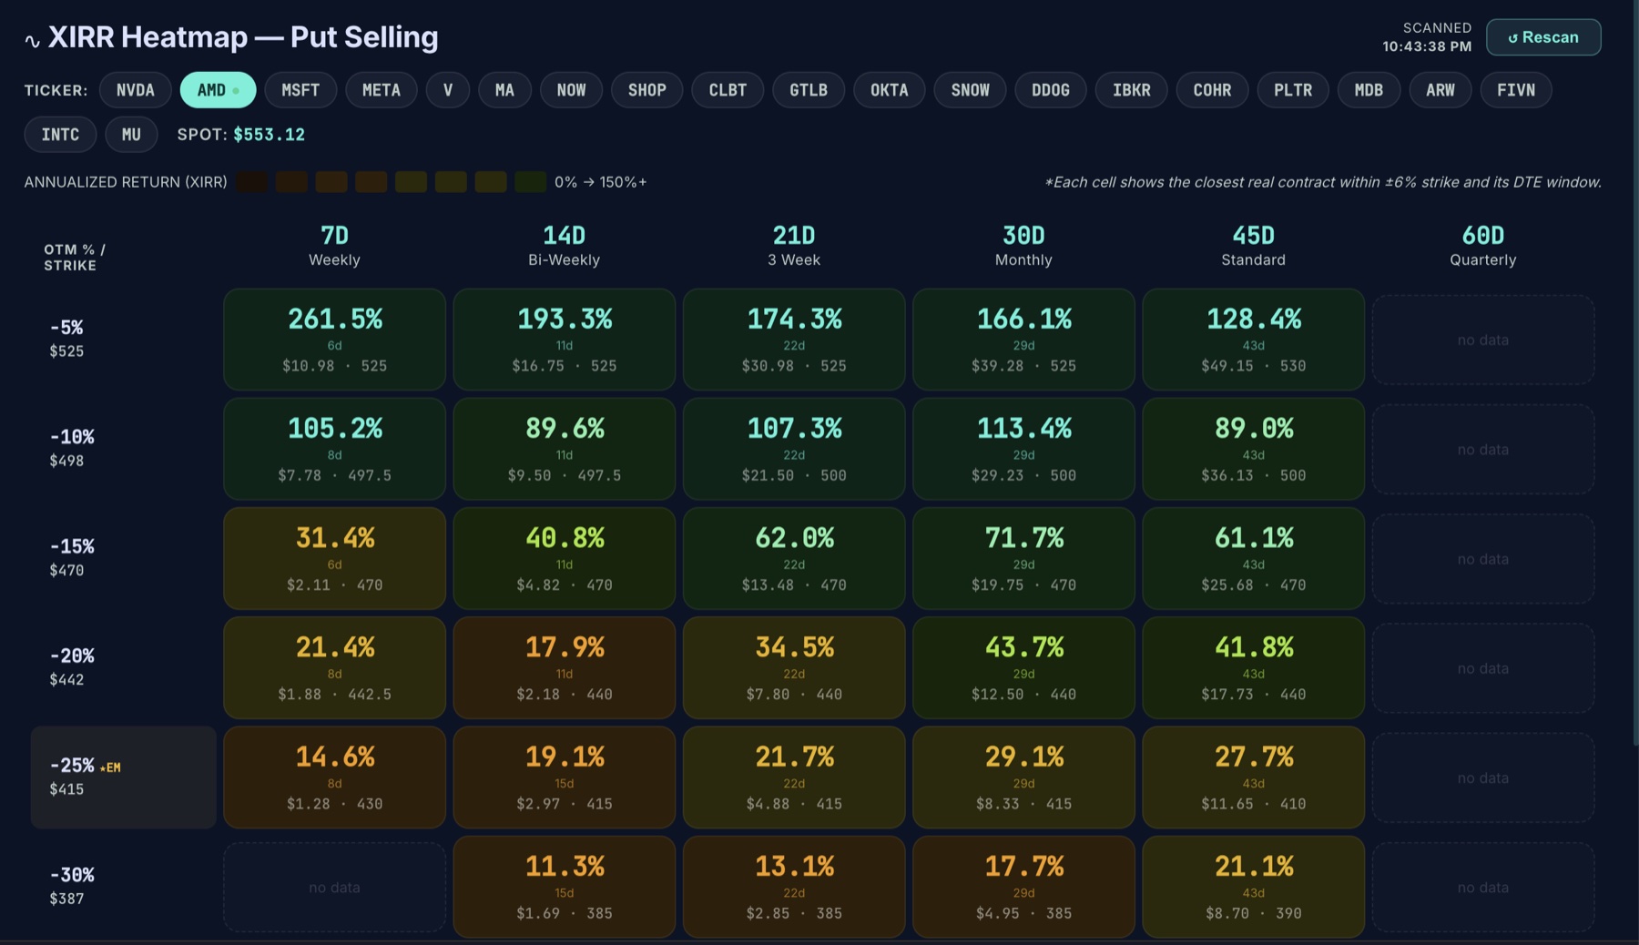Click the 45D Standard column header
This screenshot has width=1639, height=945.
click(x=1254, y=246)
